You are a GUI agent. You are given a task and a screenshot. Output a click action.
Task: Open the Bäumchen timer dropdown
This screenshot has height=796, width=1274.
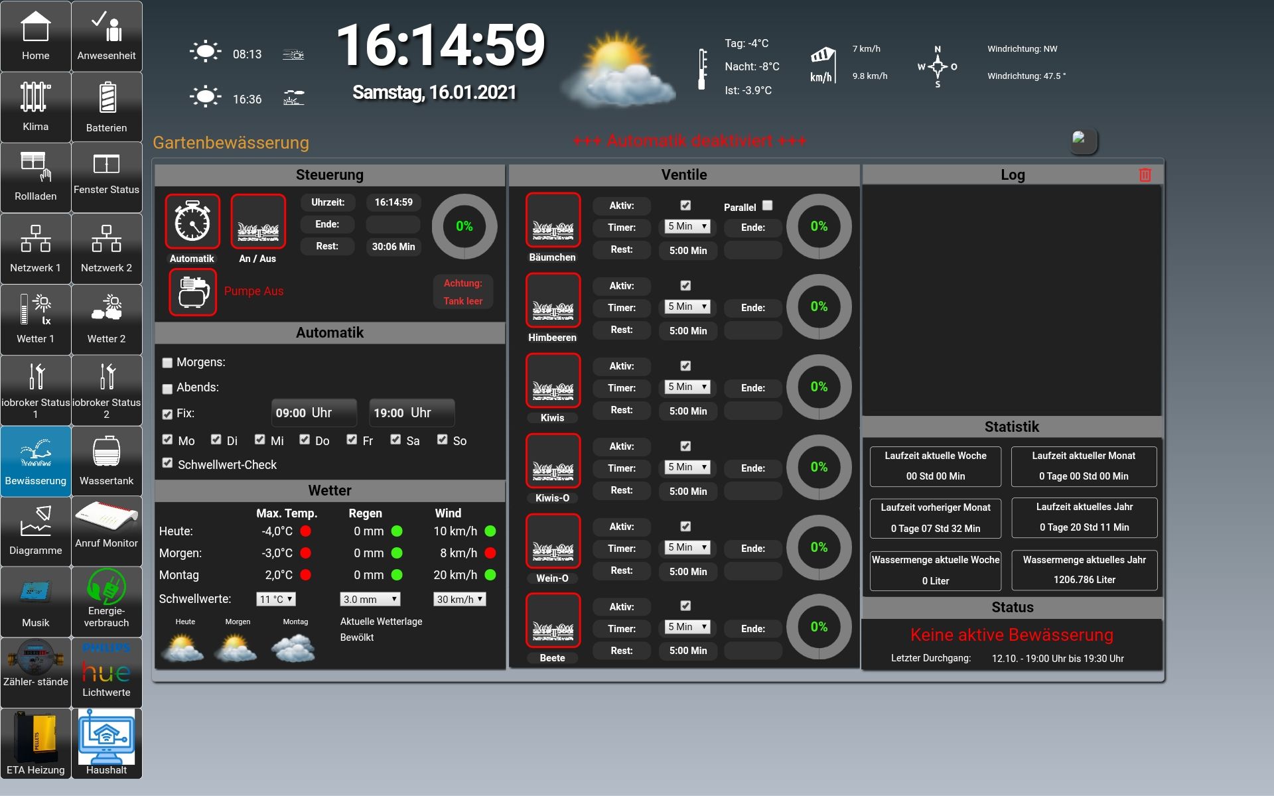[x=687, y=227]
